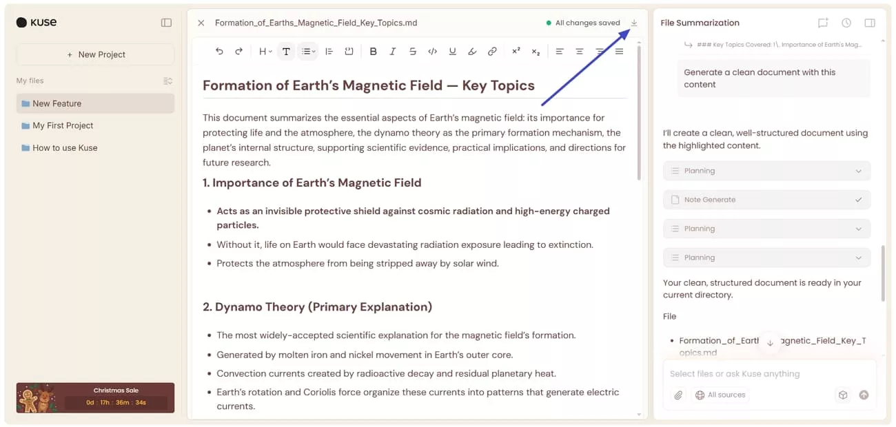Select the Text formatting tool in the editor toolbar
The image size is (896, 427).
[x=286, y=51]
